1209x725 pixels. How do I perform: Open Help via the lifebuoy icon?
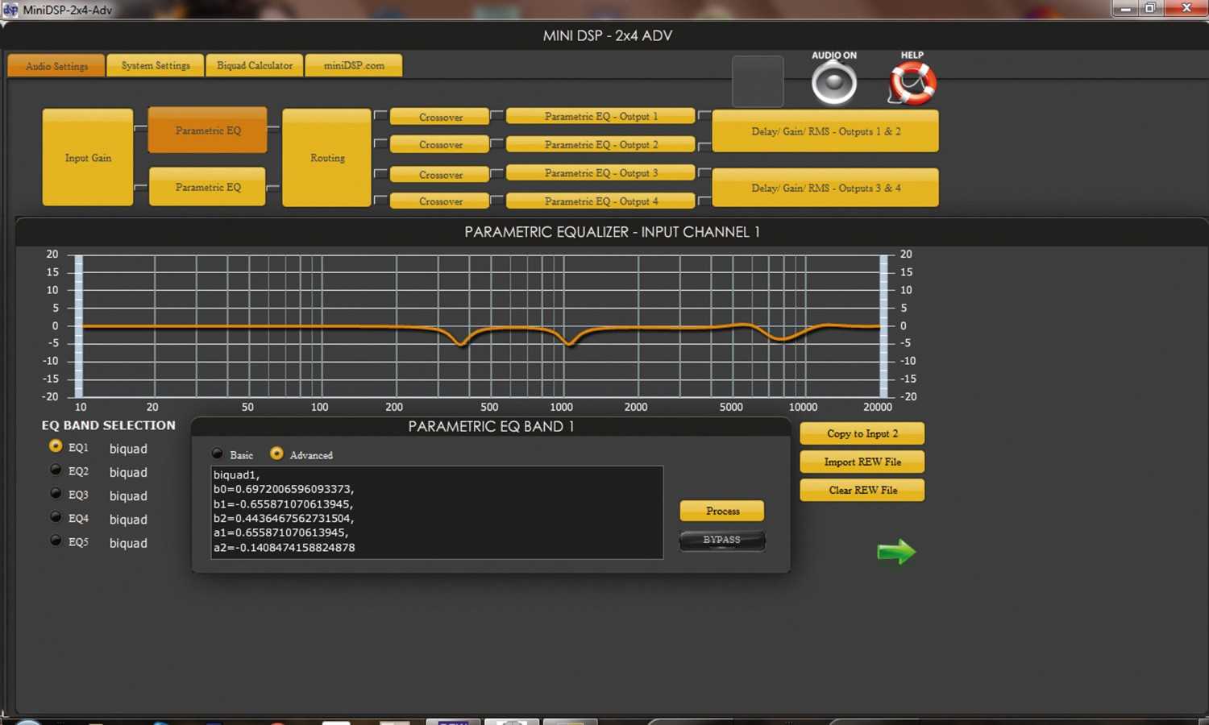(912, 83)
